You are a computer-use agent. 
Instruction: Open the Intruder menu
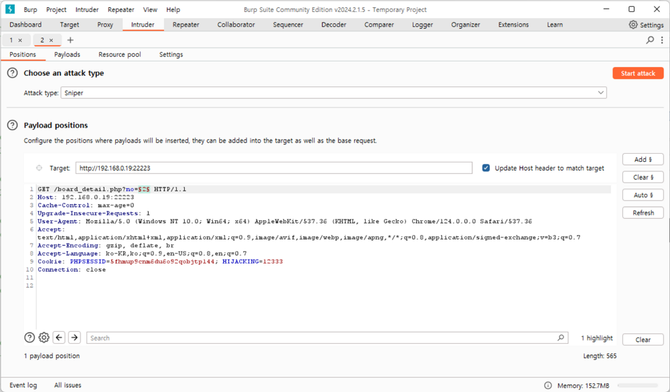click(x=86, y=9)
